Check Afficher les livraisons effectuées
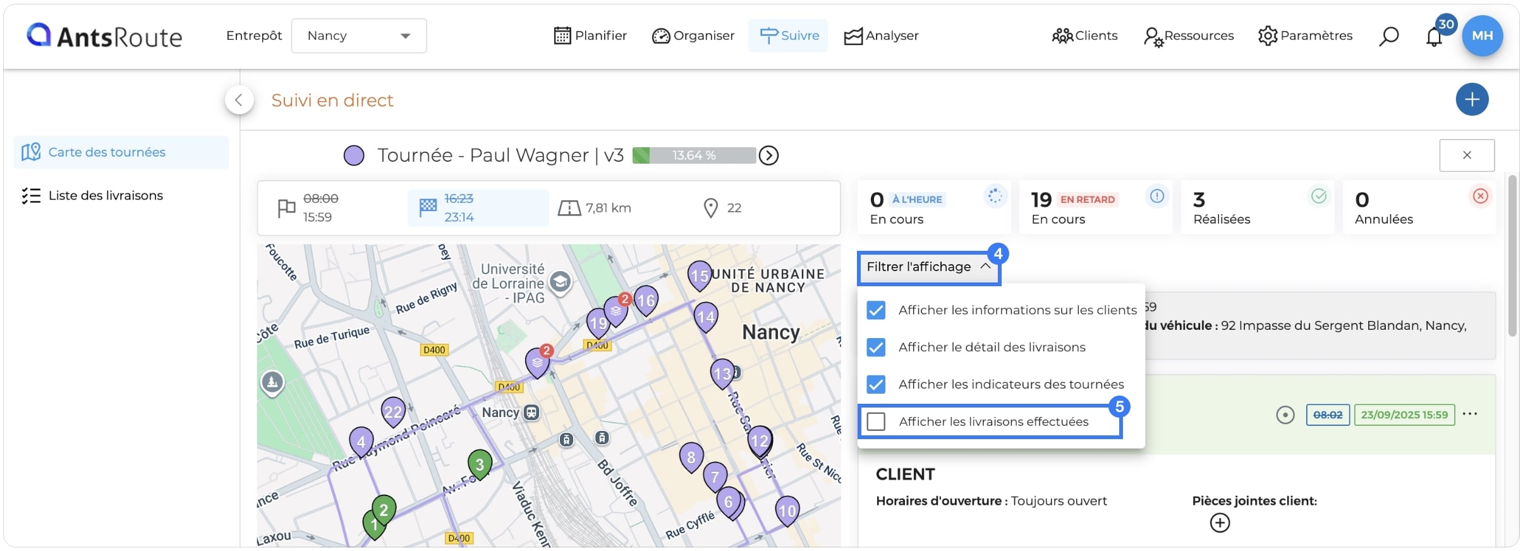The width and height of the screenshot is (1523, 551). tap(876, 421)
